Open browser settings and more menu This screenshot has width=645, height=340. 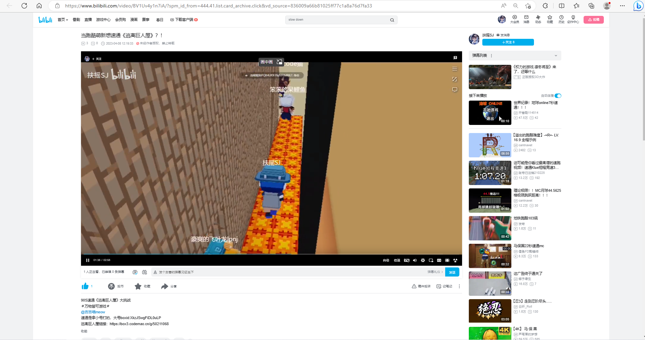(x=622, y=6)
